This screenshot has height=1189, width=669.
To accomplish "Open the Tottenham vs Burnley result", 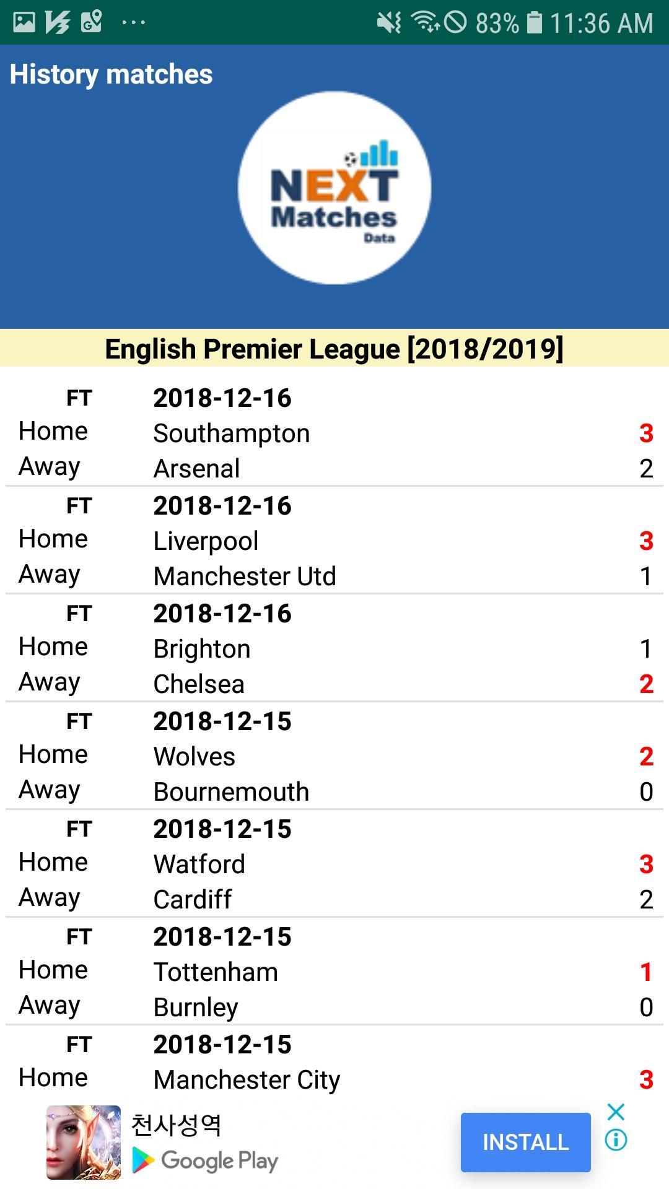I will click(x=334, y=972).
